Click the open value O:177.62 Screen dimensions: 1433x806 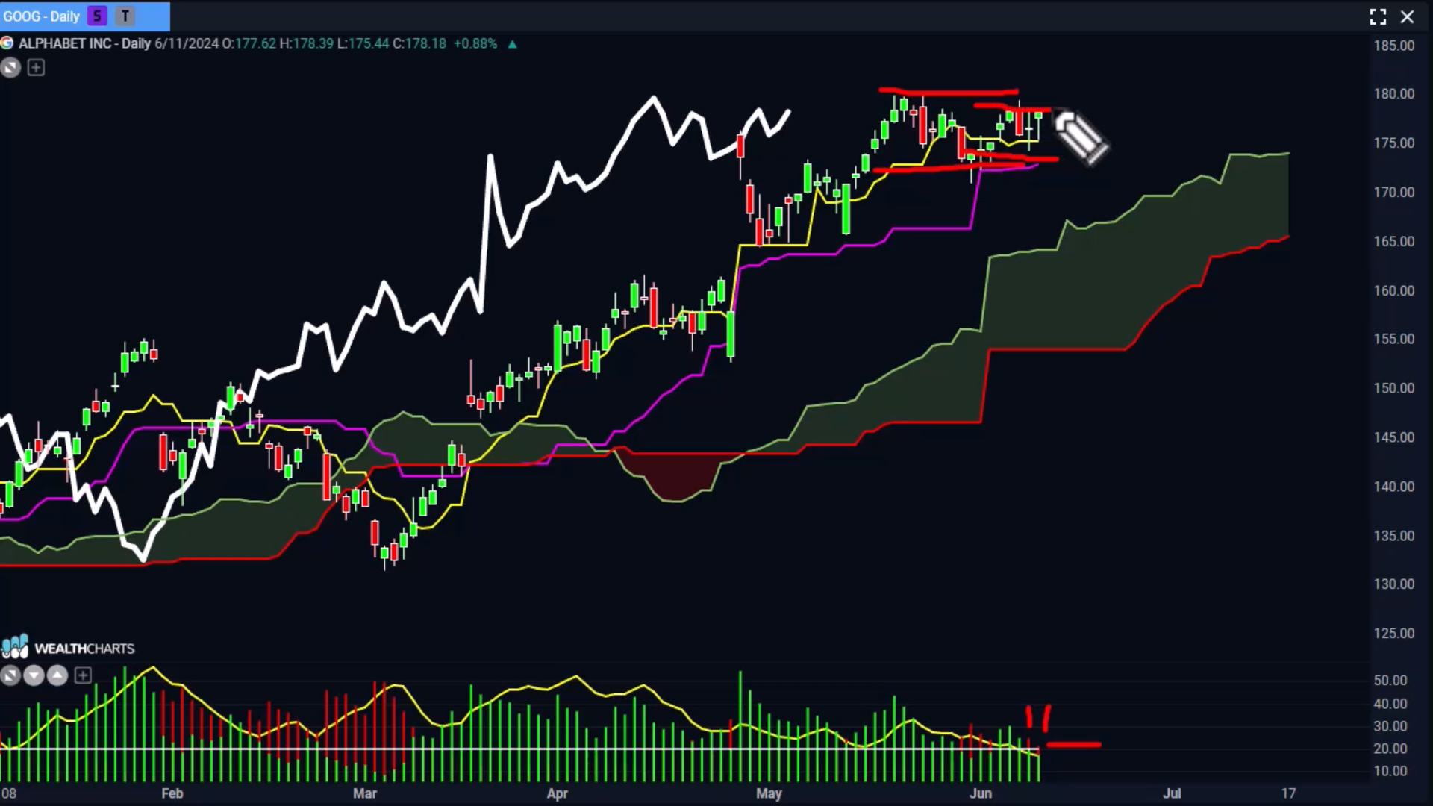coord(249,43)
